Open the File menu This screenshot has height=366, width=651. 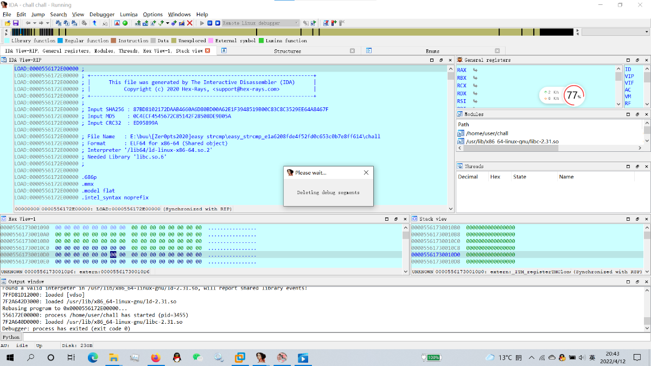pyautogui.click(x=7, y=14)
